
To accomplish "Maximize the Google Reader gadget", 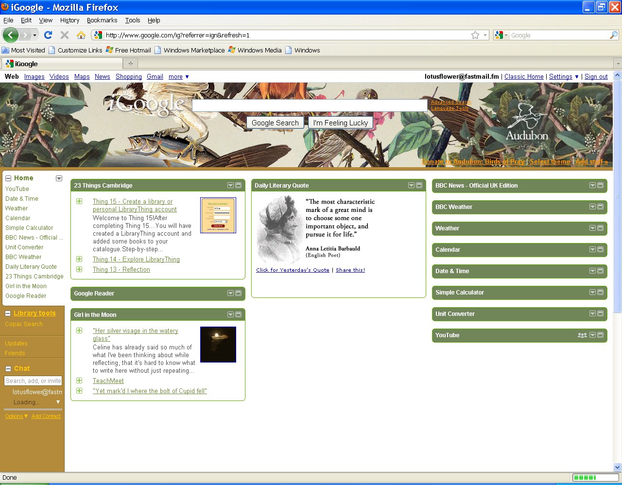I will coord(239,293).
